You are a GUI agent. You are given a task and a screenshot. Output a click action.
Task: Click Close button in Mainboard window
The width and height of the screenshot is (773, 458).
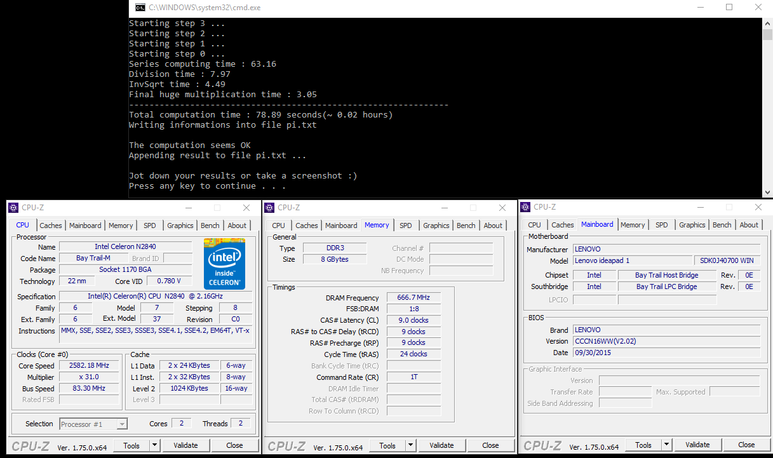click(746, 445)
